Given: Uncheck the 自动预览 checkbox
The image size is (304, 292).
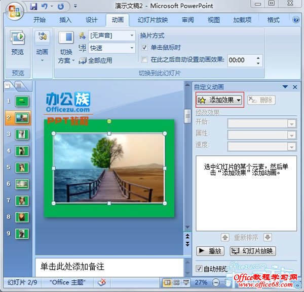Looking at the screenshot, I should (x=199, y=268).
